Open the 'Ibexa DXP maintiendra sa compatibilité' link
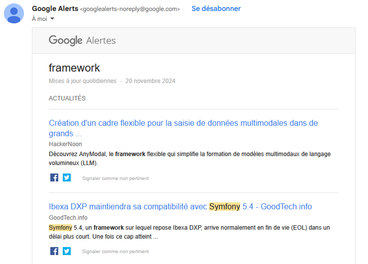Viewport: 368px width, 264px height. tap(180, 207)
